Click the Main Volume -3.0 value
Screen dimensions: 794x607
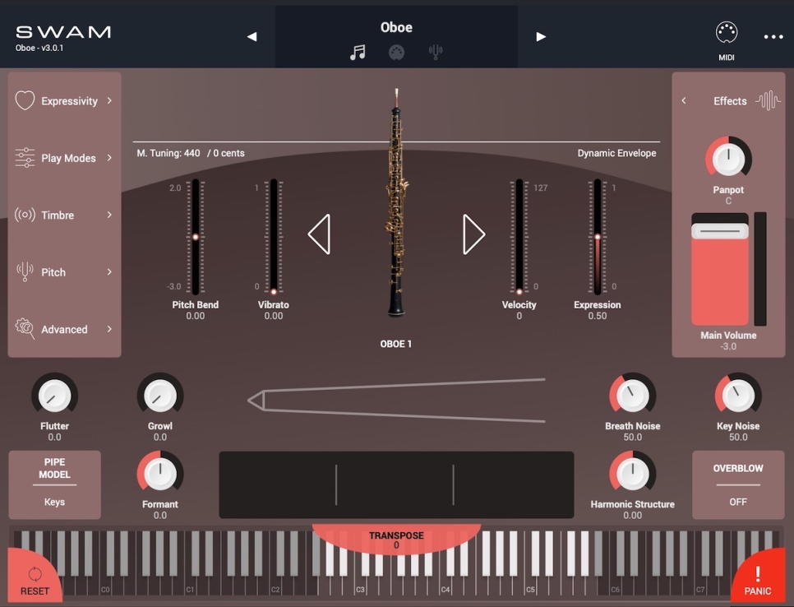[728, 346]
